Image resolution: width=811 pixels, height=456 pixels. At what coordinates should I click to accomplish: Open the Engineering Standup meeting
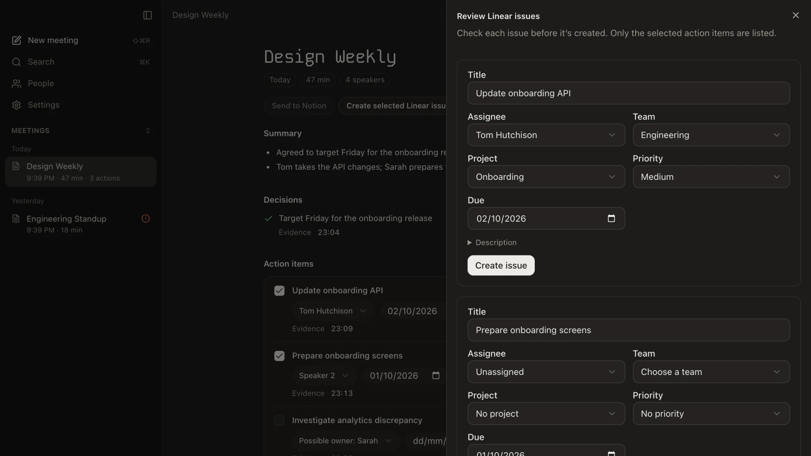(x=80, y=224)
